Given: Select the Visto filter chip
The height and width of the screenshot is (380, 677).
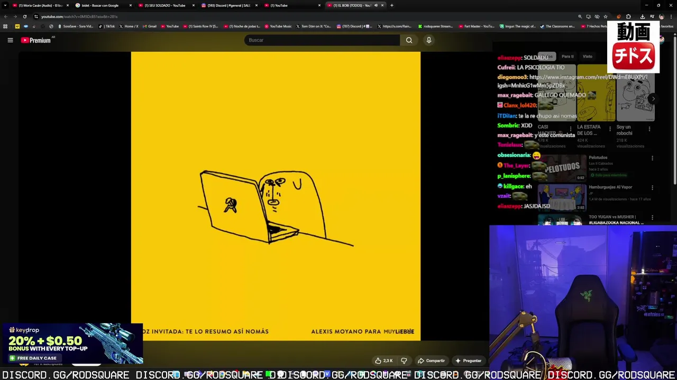Looking at the screenshot, I should [588, 56].
